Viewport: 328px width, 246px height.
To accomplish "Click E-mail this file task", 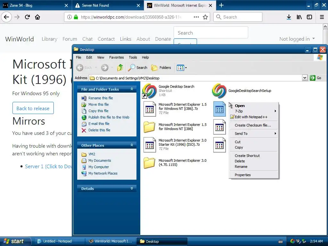I will coord(99,124).
